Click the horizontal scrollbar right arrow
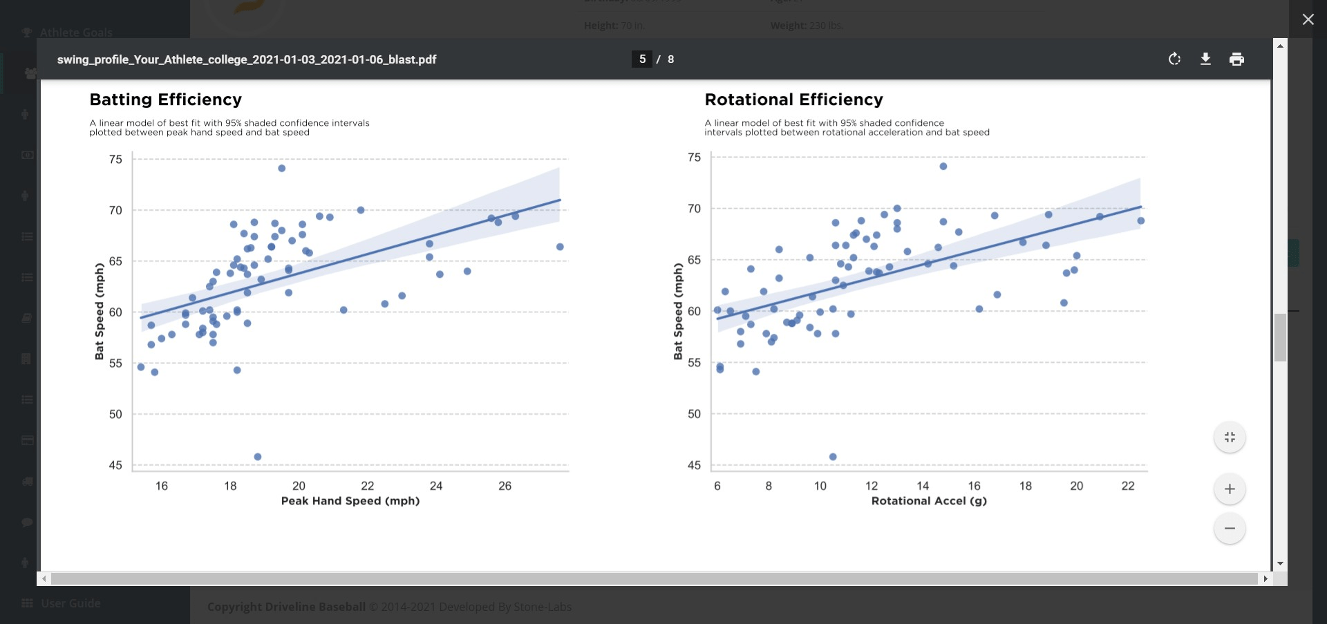1327x624 pixels. pyautogui.click(x=1265, y=578)
